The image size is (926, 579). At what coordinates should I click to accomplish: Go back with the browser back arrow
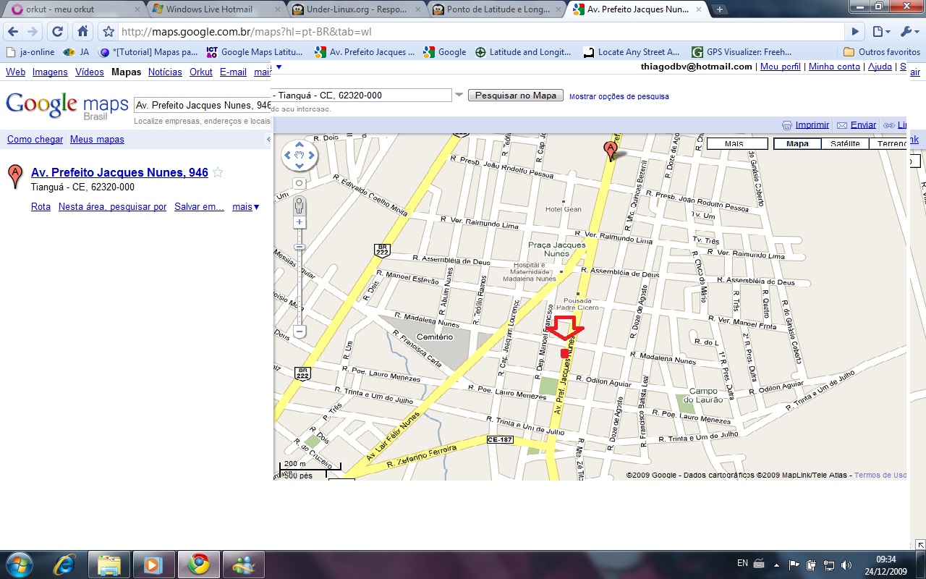pyautogui.click(x=13, y=32)
